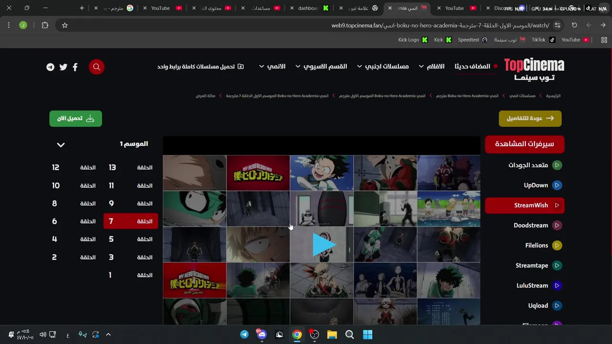Viewport: 612px width, 344px height.
Task: Click the TopCinema logo
Action: 534,70
